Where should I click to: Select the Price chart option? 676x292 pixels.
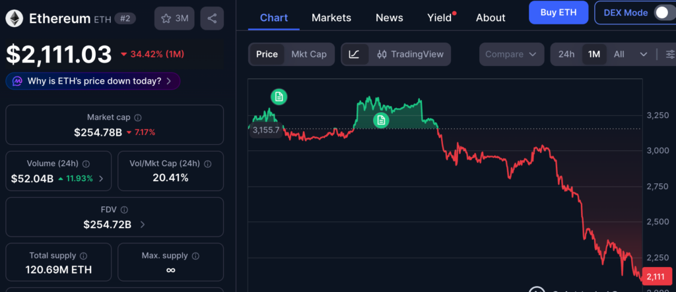click(x=267, y=54)
